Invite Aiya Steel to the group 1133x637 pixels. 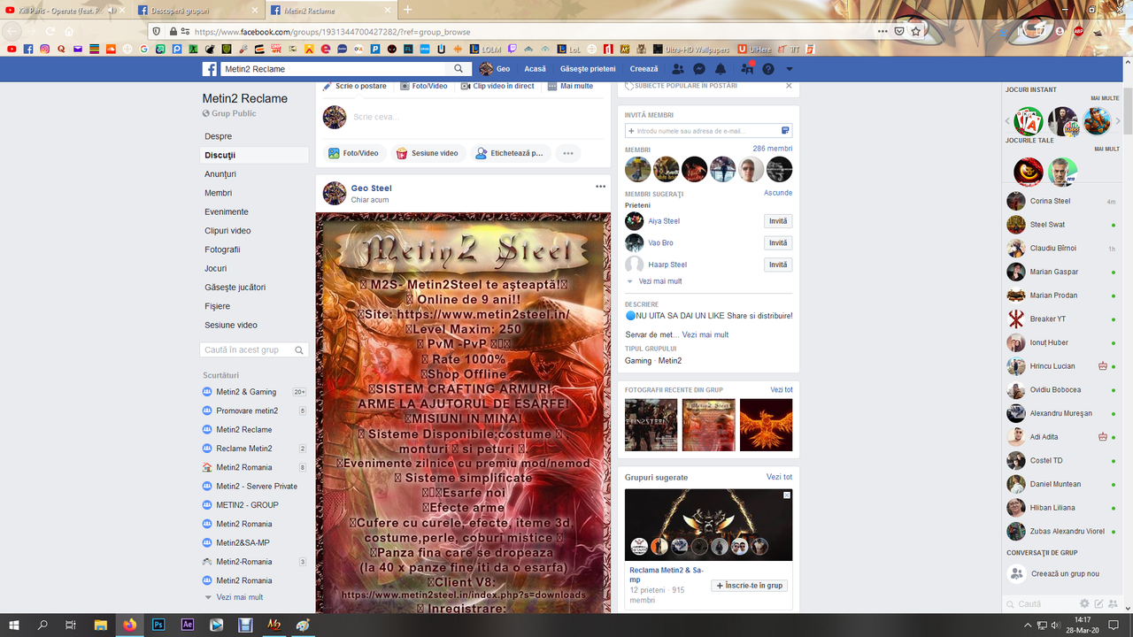(778, 221)
